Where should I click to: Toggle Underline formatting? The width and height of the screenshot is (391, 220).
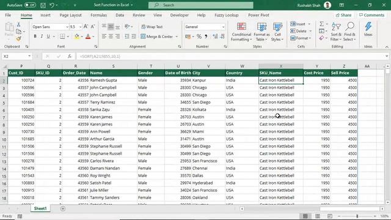[48, 37]
